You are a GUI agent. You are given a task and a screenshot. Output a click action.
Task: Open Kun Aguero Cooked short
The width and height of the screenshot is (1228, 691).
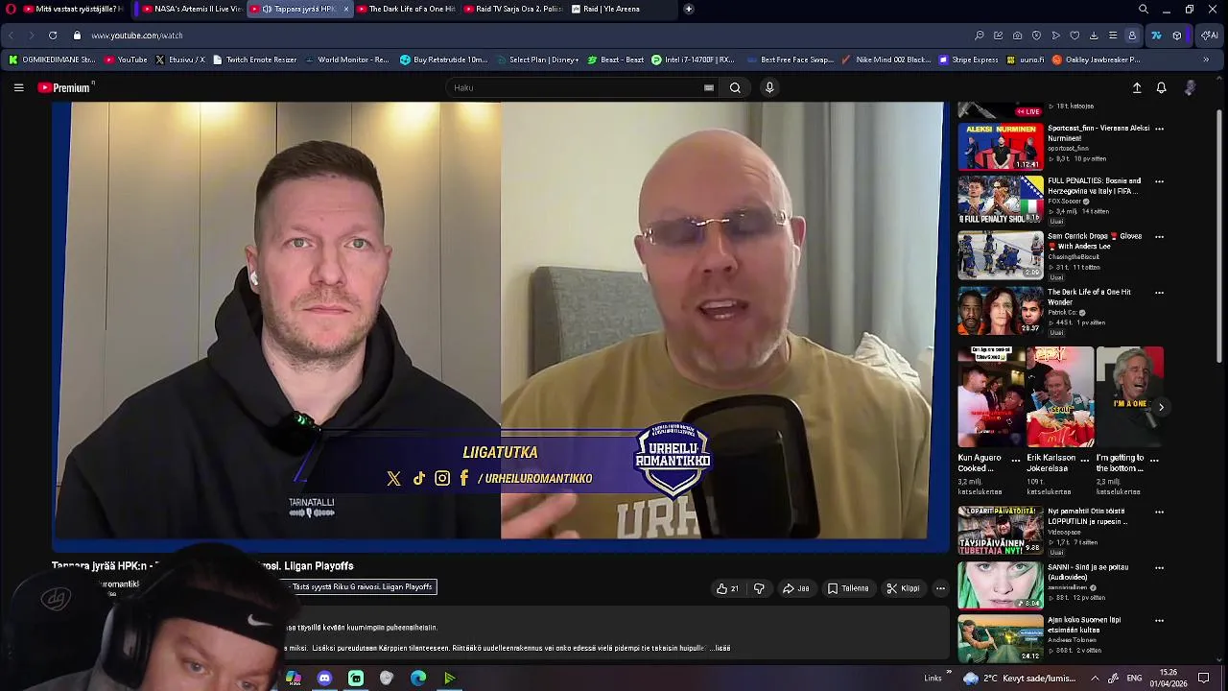(x=989, y=397)
